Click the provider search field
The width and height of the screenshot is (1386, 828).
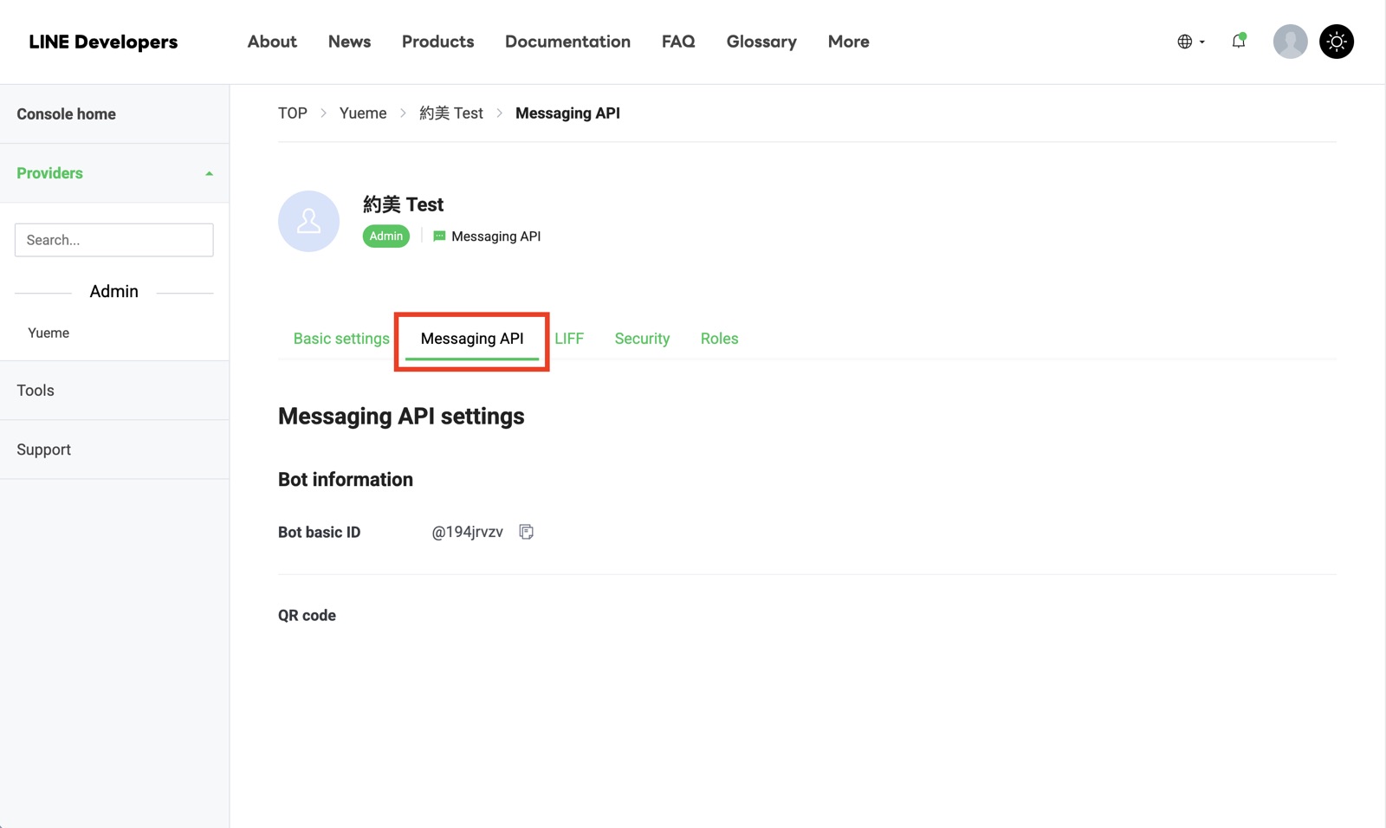click(114, 240)
